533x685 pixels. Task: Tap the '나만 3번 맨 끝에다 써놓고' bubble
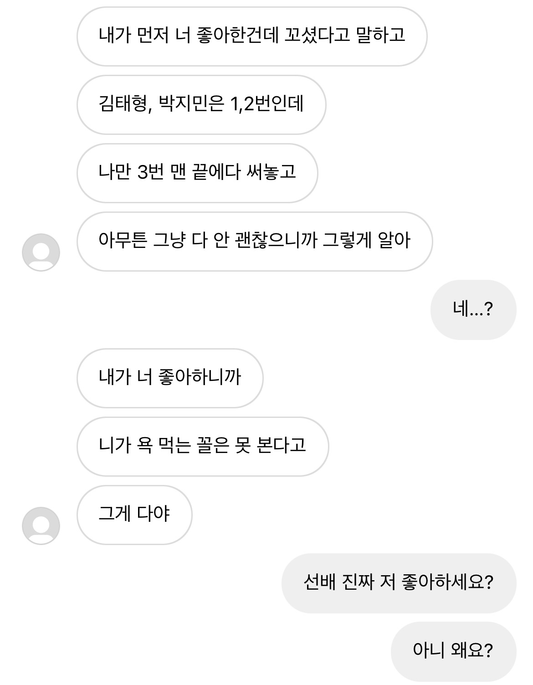tap(197, 173)
